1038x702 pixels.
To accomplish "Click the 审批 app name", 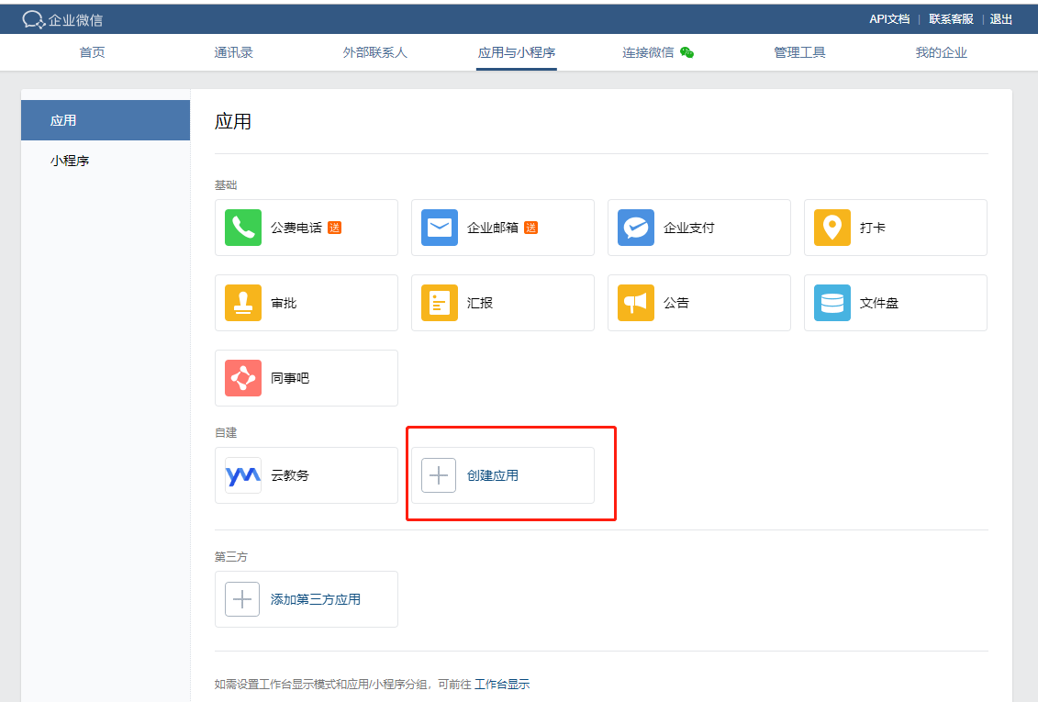I will pos(284,303).
